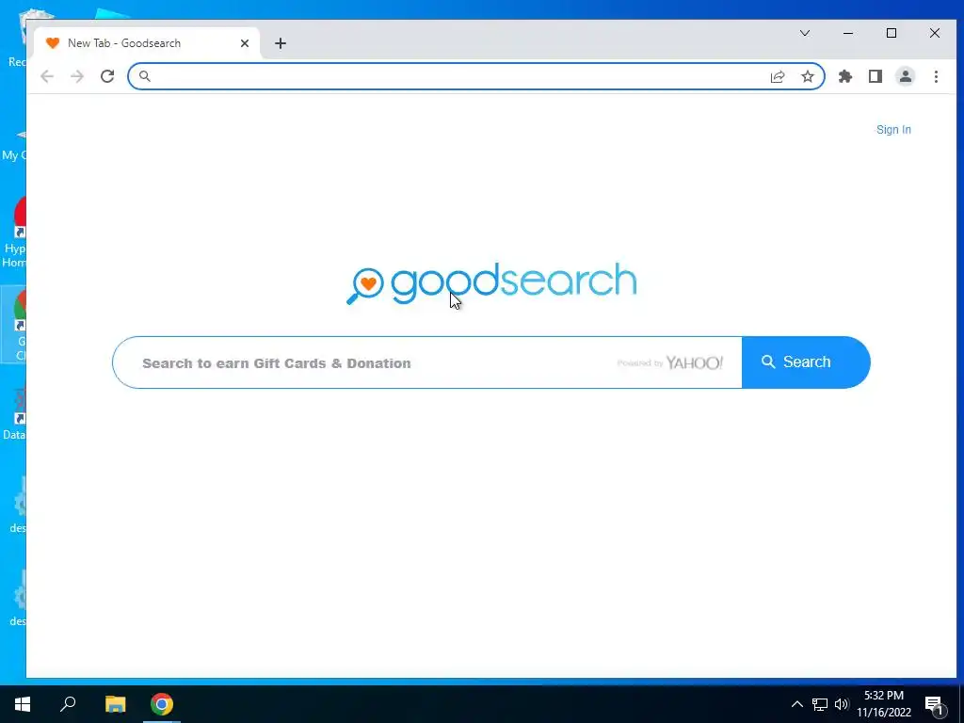The image size is (964, 723).
Task: Expand the tab search chevron
Action: (805, 33)
